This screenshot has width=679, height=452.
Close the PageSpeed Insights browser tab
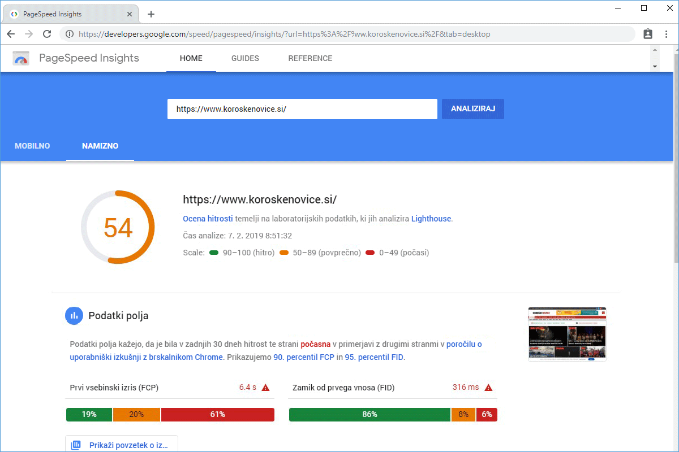coord(130,14)
